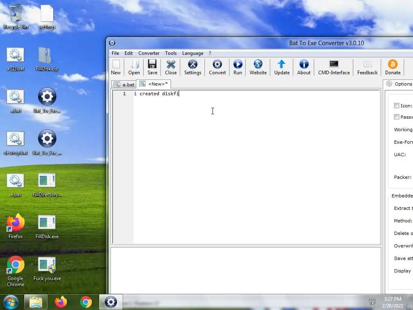413x310 pixels.
Task: Enable the Password checkbox in Options
Action: (x=396, y=117)
